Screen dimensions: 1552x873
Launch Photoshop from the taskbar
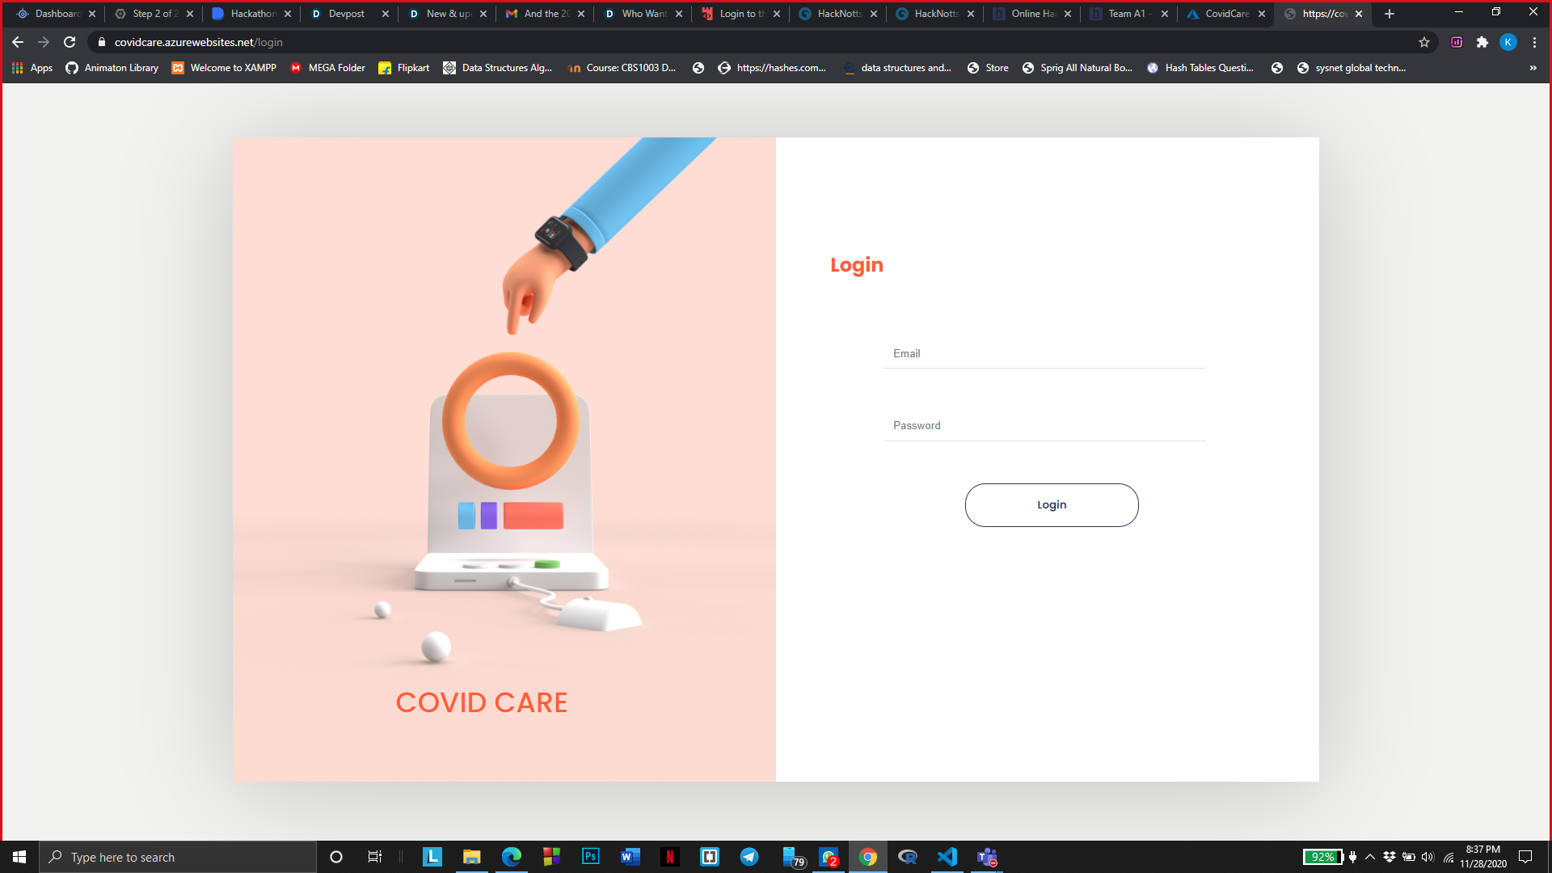coord(591,857)
